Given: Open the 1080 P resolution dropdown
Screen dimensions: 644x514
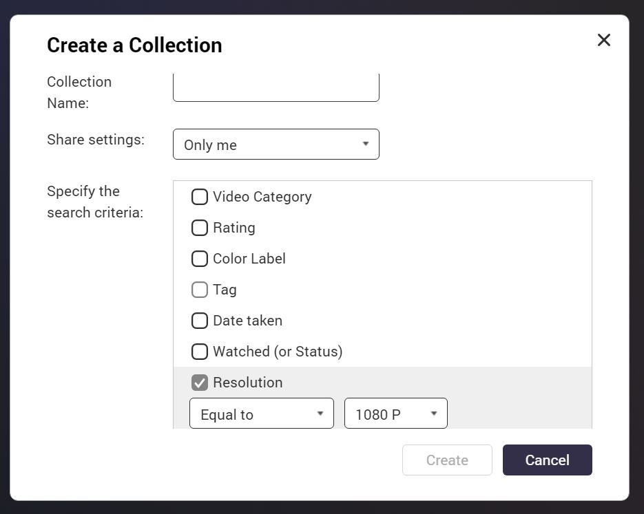Looking at the screenshot, I should click(x=396, y=414).
